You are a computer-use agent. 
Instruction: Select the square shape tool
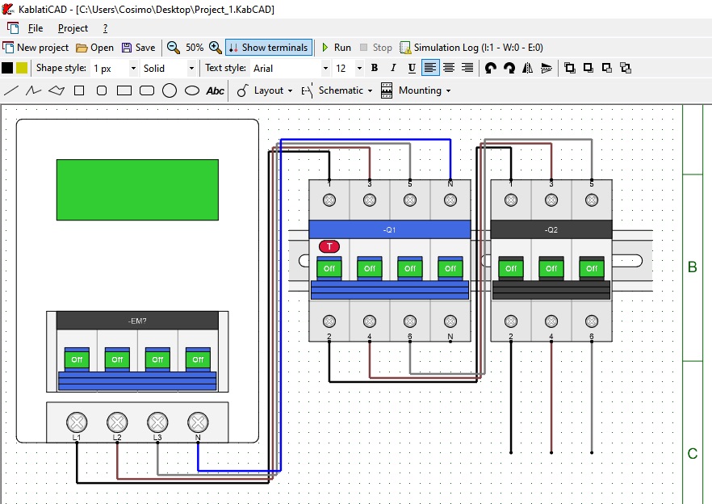tap(79, 90)
